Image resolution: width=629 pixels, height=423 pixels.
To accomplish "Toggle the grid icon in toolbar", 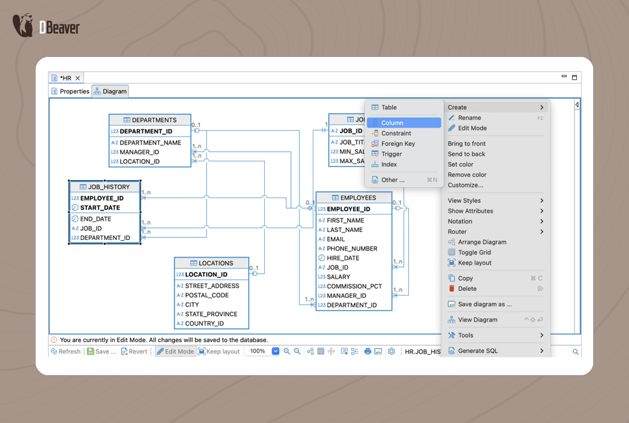I will pyautogui.click(x=321, y=352).
